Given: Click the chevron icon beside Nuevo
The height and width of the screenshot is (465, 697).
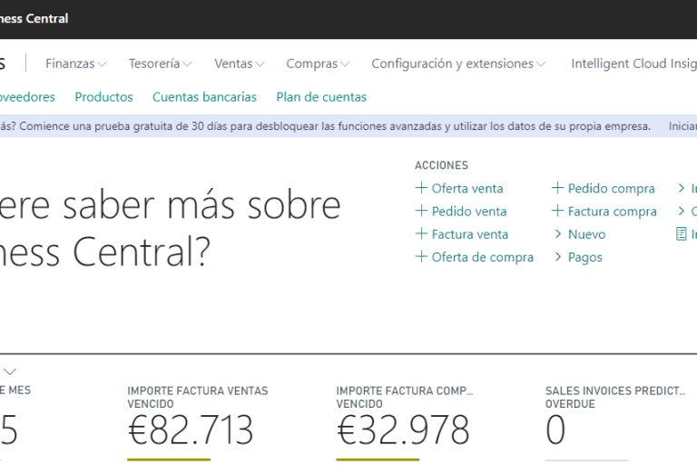Looking at the screenshot, I should (x=558, y=234).
